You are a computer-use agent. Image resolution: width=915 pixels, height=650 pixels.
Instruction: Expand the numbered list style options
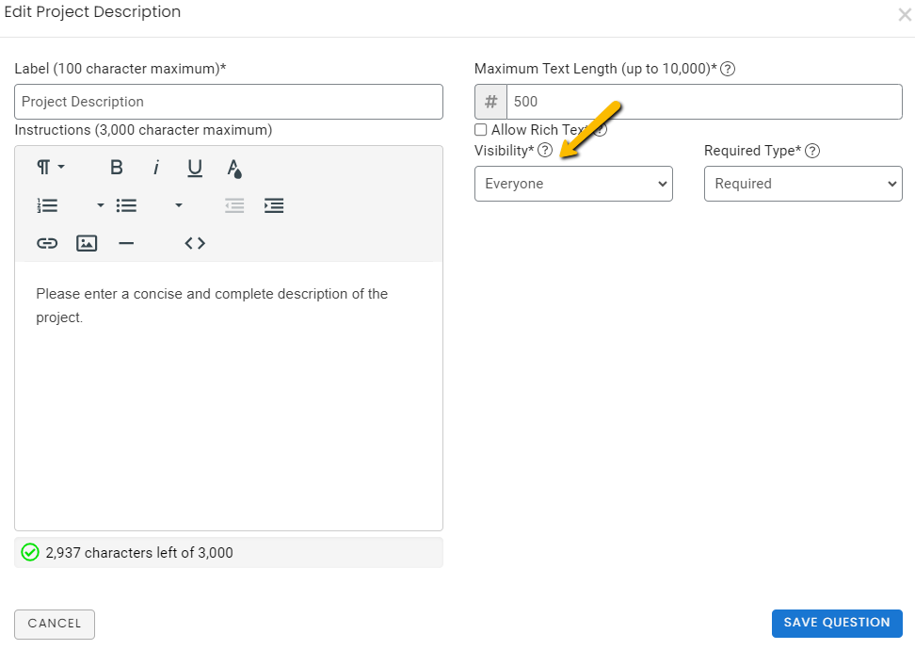[x=99, y=204]
